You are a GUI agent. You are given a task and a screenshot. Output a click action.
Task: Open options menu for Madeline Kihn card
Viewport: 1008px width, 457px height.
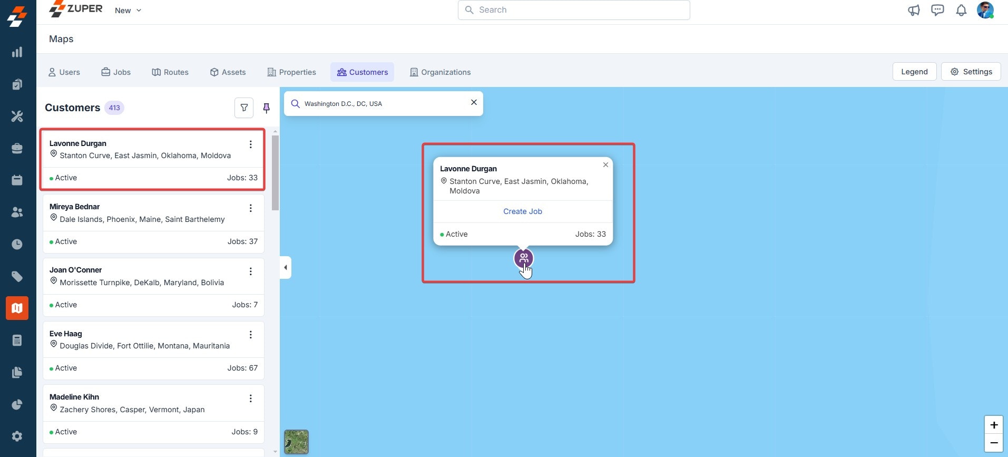coord(251,398)
